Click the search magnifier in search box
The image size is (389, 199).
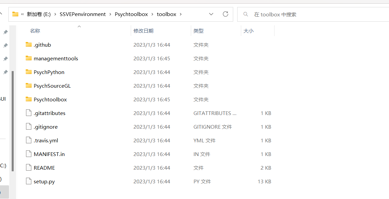(x=246, y=14)
